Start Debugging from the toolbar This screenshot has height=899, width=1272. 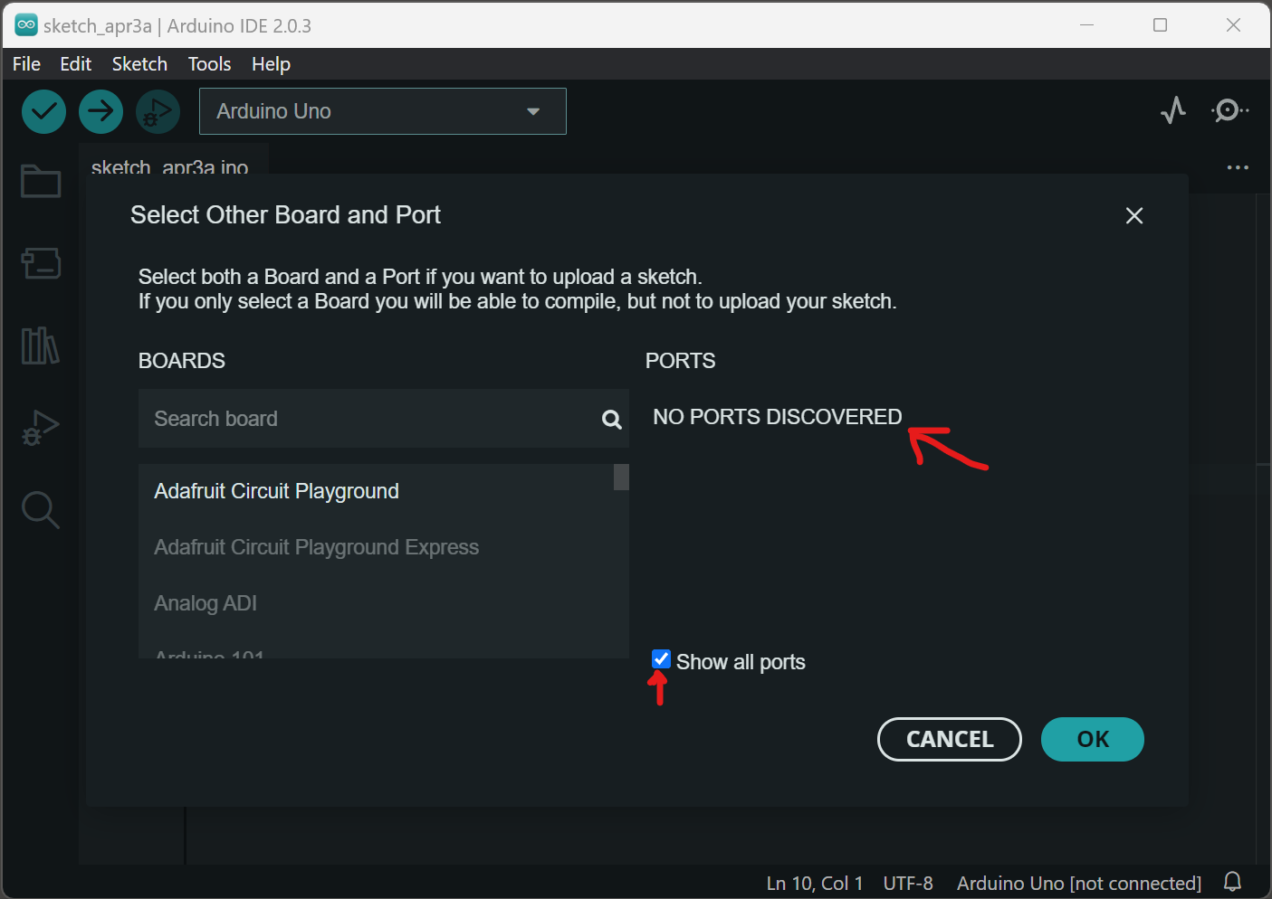[158, 112]
